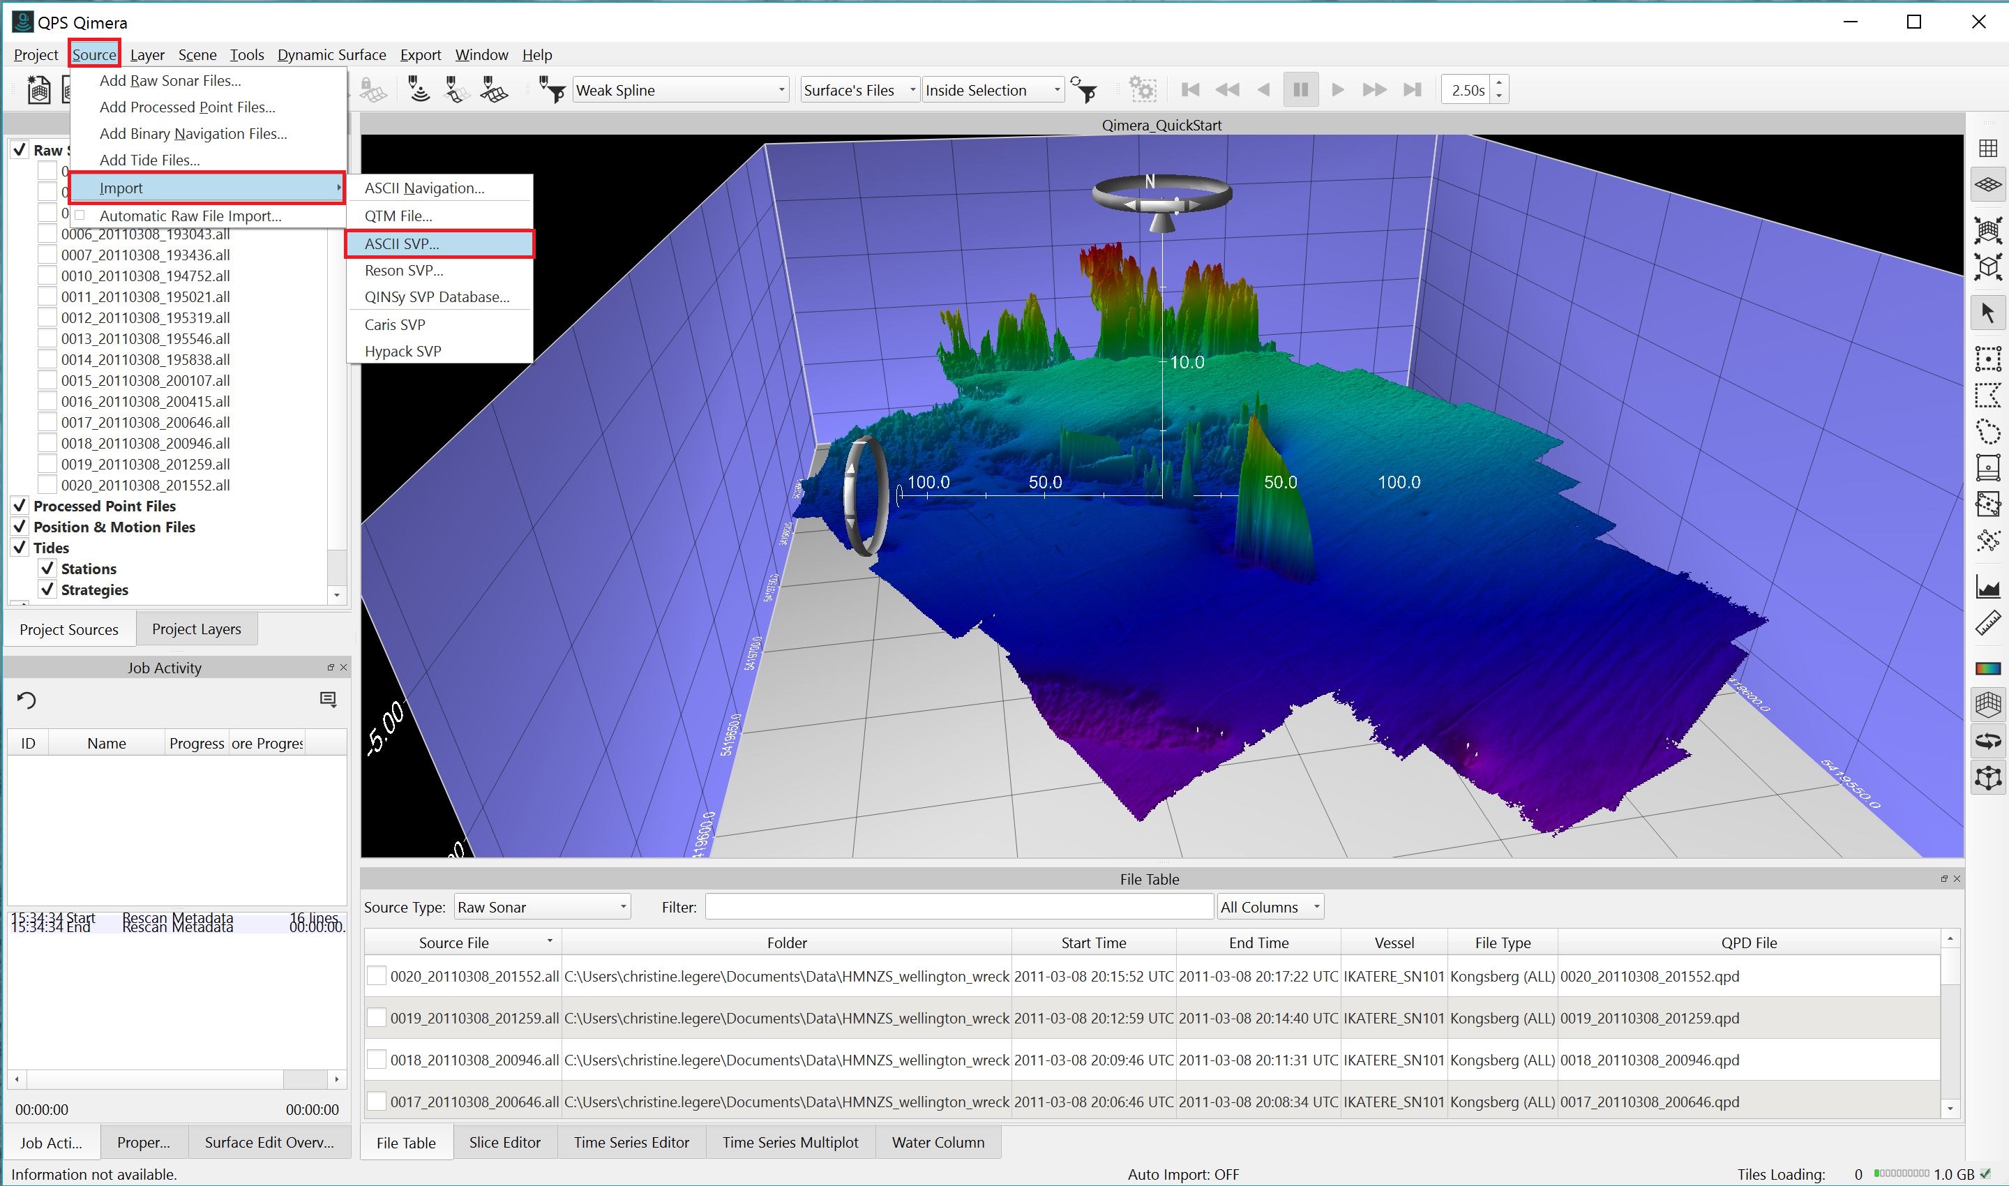The height and width of the screenshot is (1186, 2009).
Task: Switch to the Slice Editor tab
Action: [x=504, y=1142]
